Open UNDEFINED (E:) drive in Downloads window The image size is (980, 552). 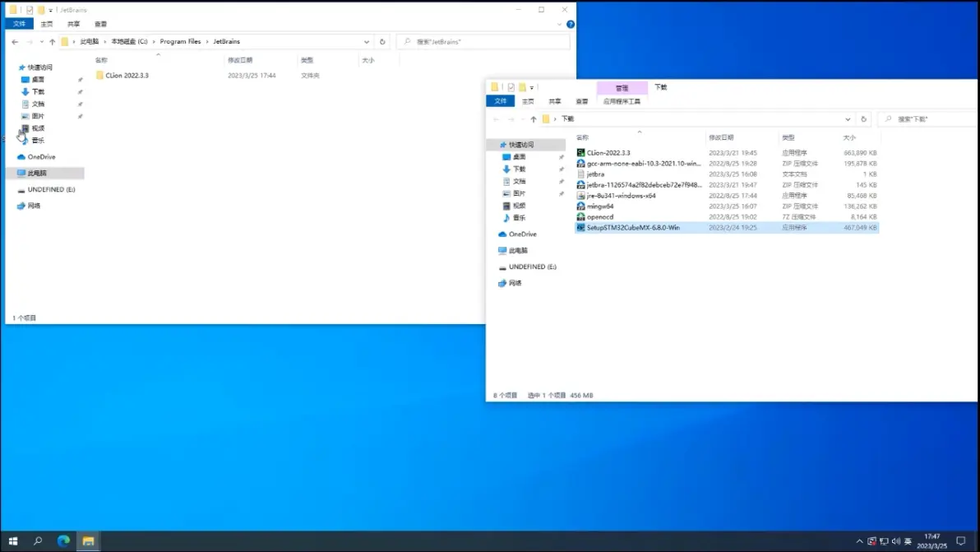(533, 267)
